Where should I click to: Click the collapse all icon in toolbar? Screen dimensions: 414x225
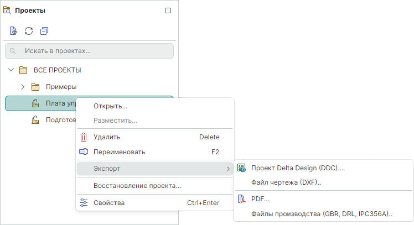pyautogui.click(x=44, y=31)
